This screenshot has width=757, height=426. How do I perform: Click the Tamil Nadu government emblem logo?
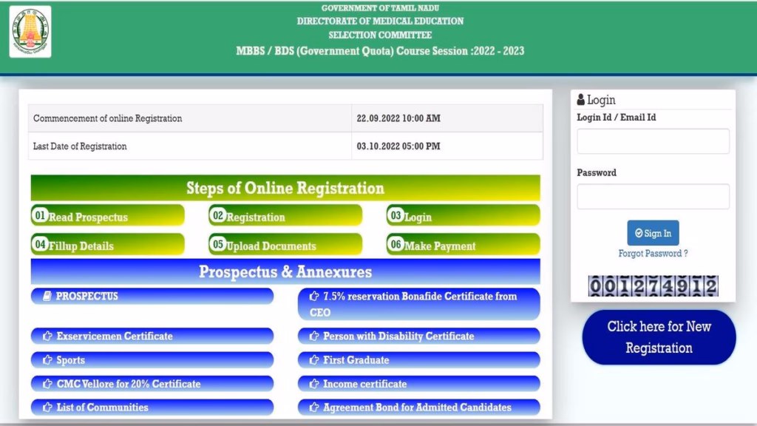click(x=30, y=32)
